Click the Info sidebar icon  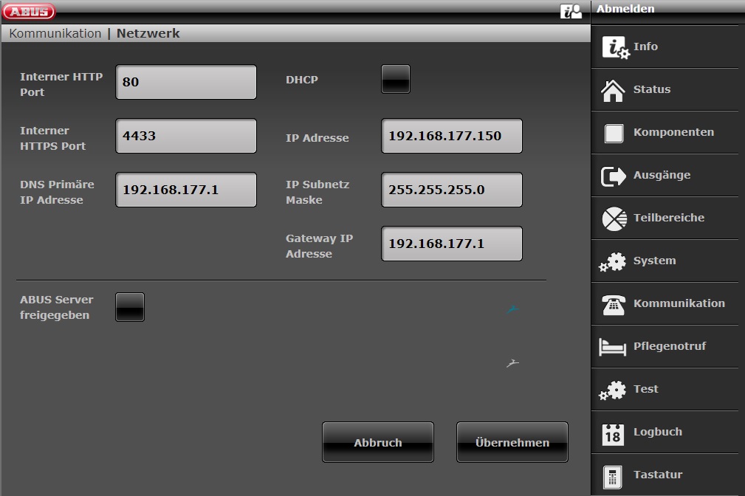(x=614, y=47)
